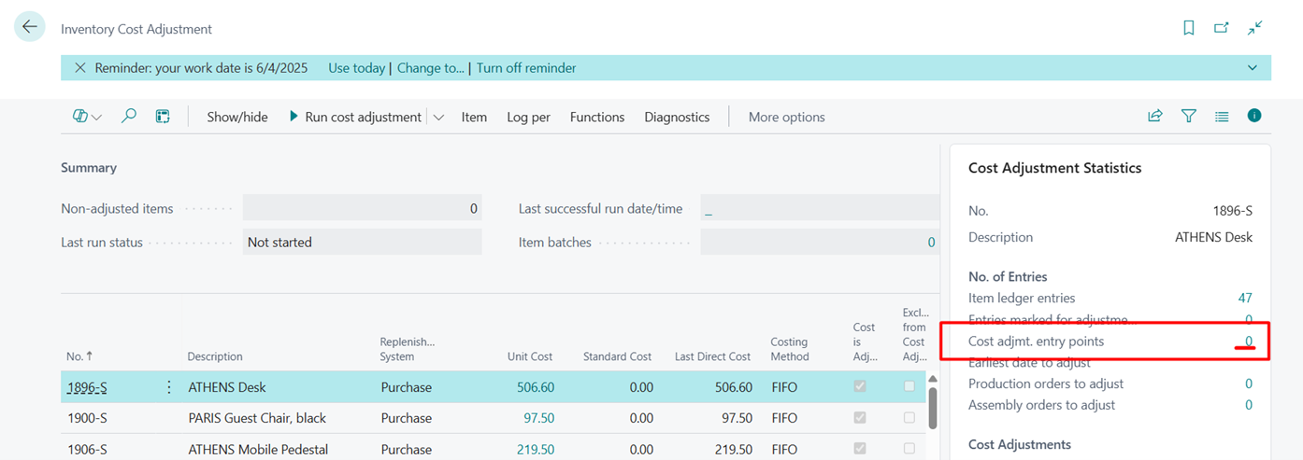Screen dimensions: 1303x460
Task: Go back with the left arrow button
Action: click(30, 27)
